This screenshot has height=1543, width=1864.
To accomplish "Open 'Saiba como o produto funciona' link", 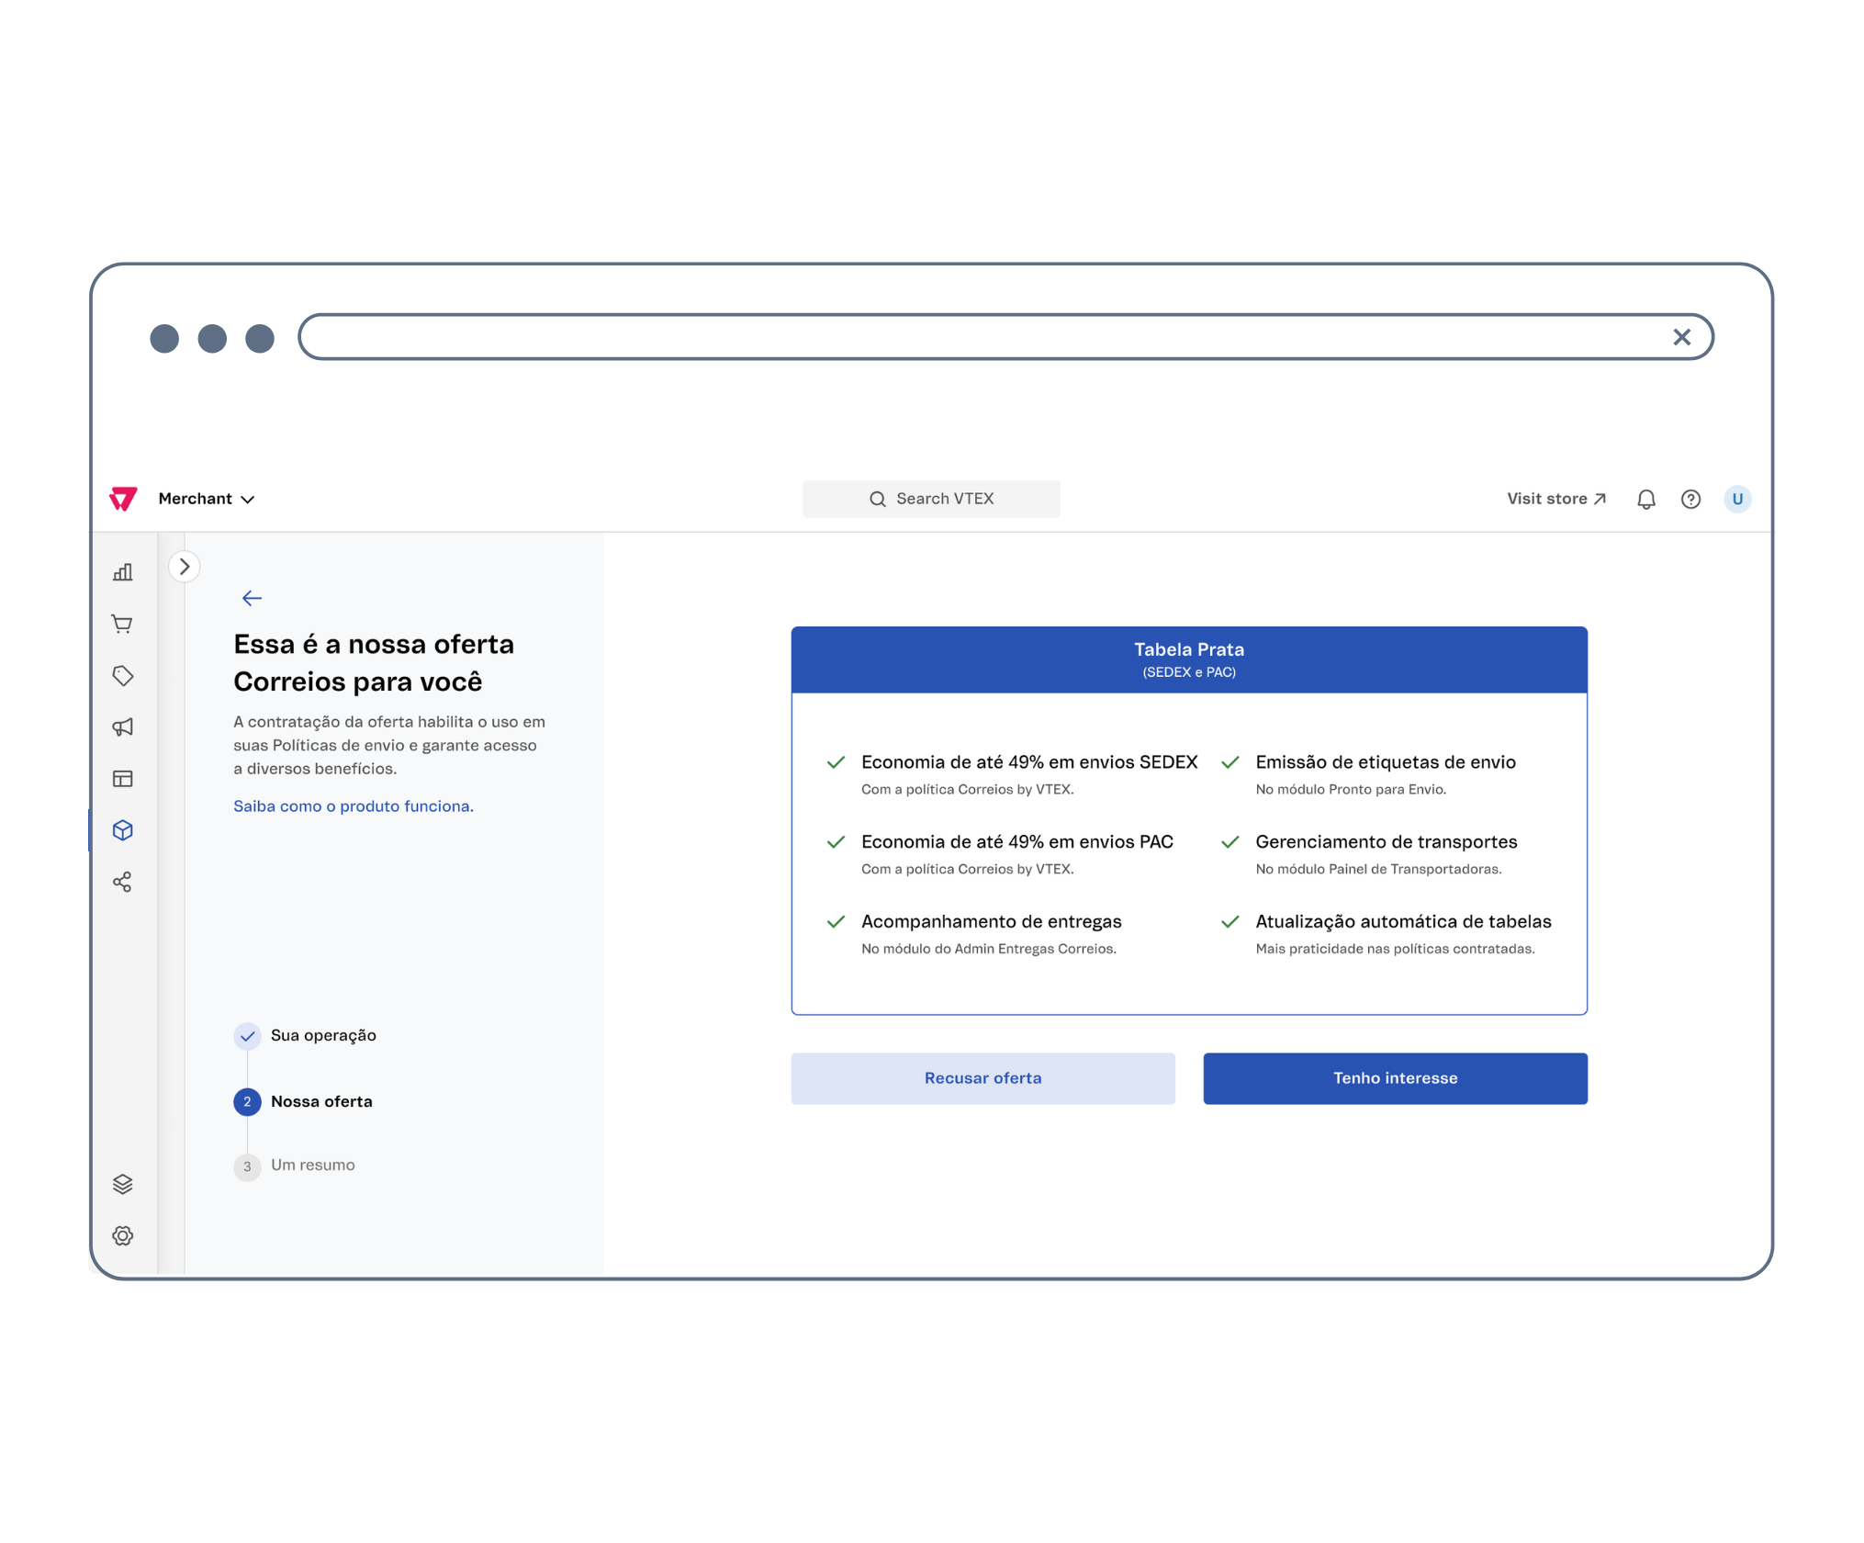I will pos(354,805).
